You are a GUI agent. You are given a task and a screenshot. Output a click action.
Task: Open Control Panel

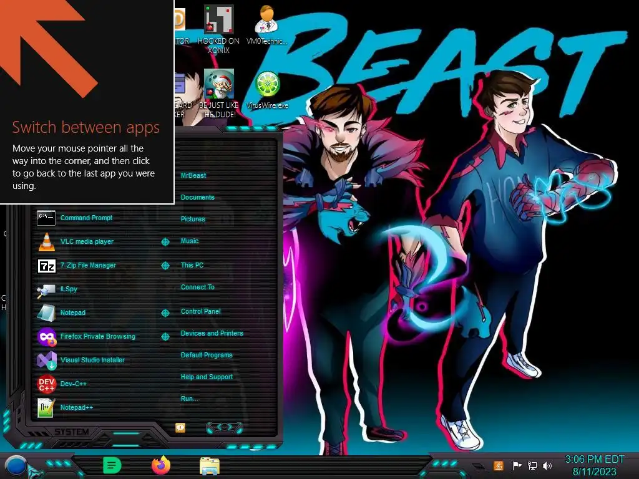pyautogui.click(x=200, y=311)
